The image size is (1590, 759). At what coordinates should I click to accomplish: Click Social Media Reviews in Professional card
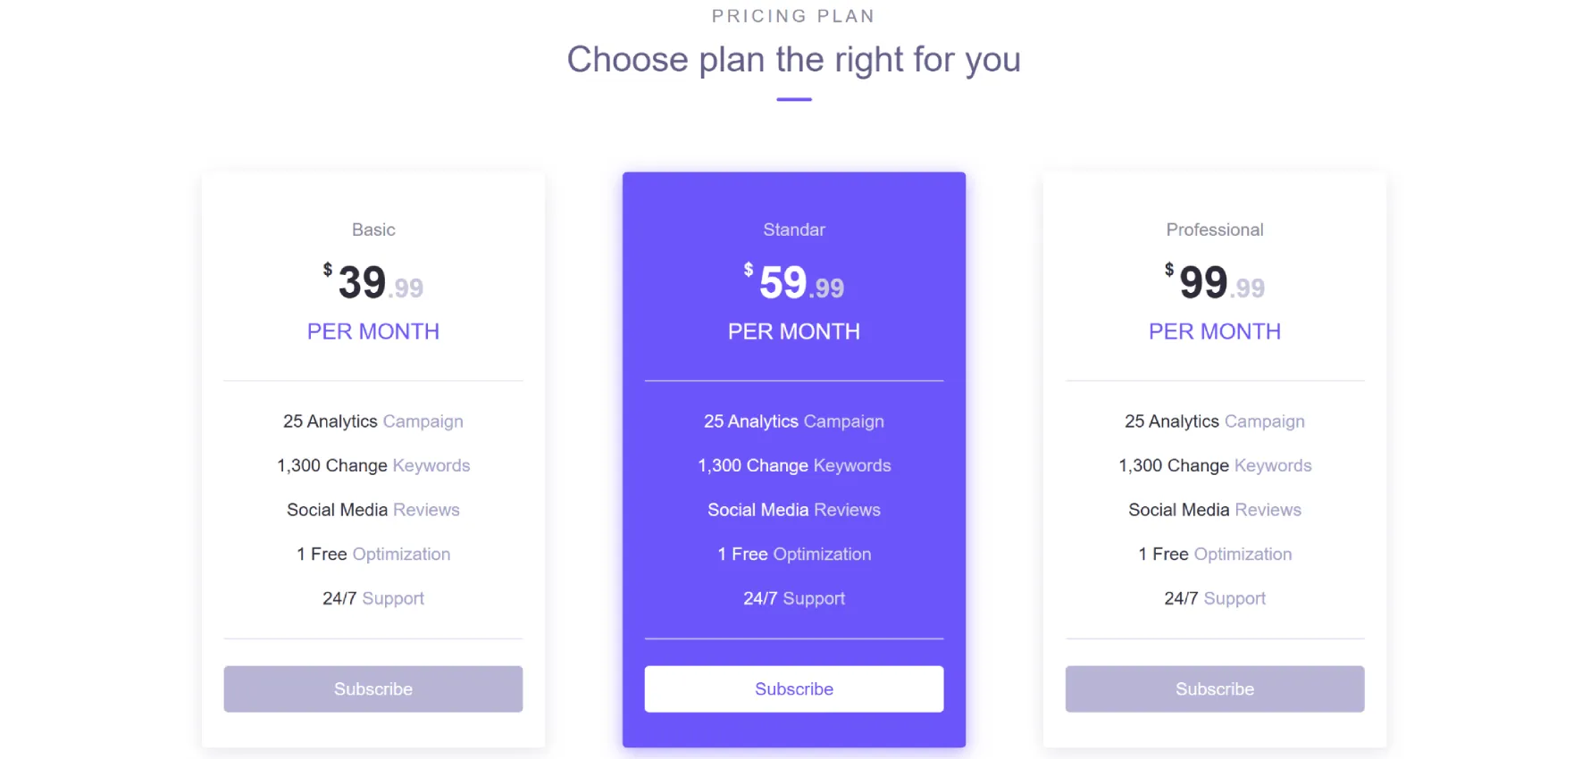pyautogui.click(x=1215, y=510)
